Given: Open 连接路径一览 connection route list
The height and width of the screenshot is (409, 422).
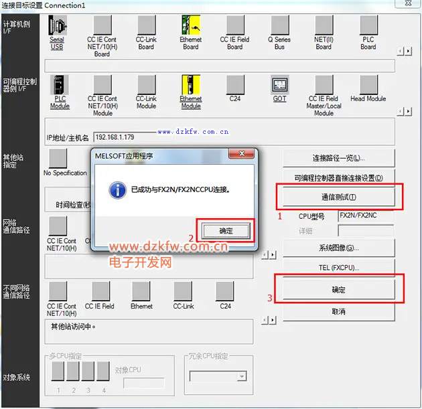Looking at the screenshot, I should 338,158.
